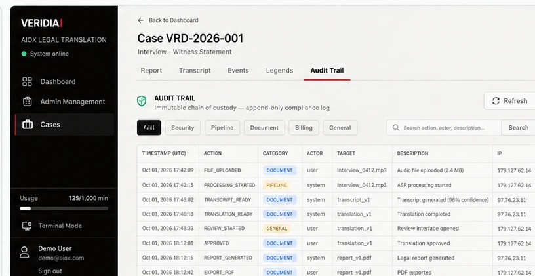Click the 125/1,000 min usage value

point(89,198)
